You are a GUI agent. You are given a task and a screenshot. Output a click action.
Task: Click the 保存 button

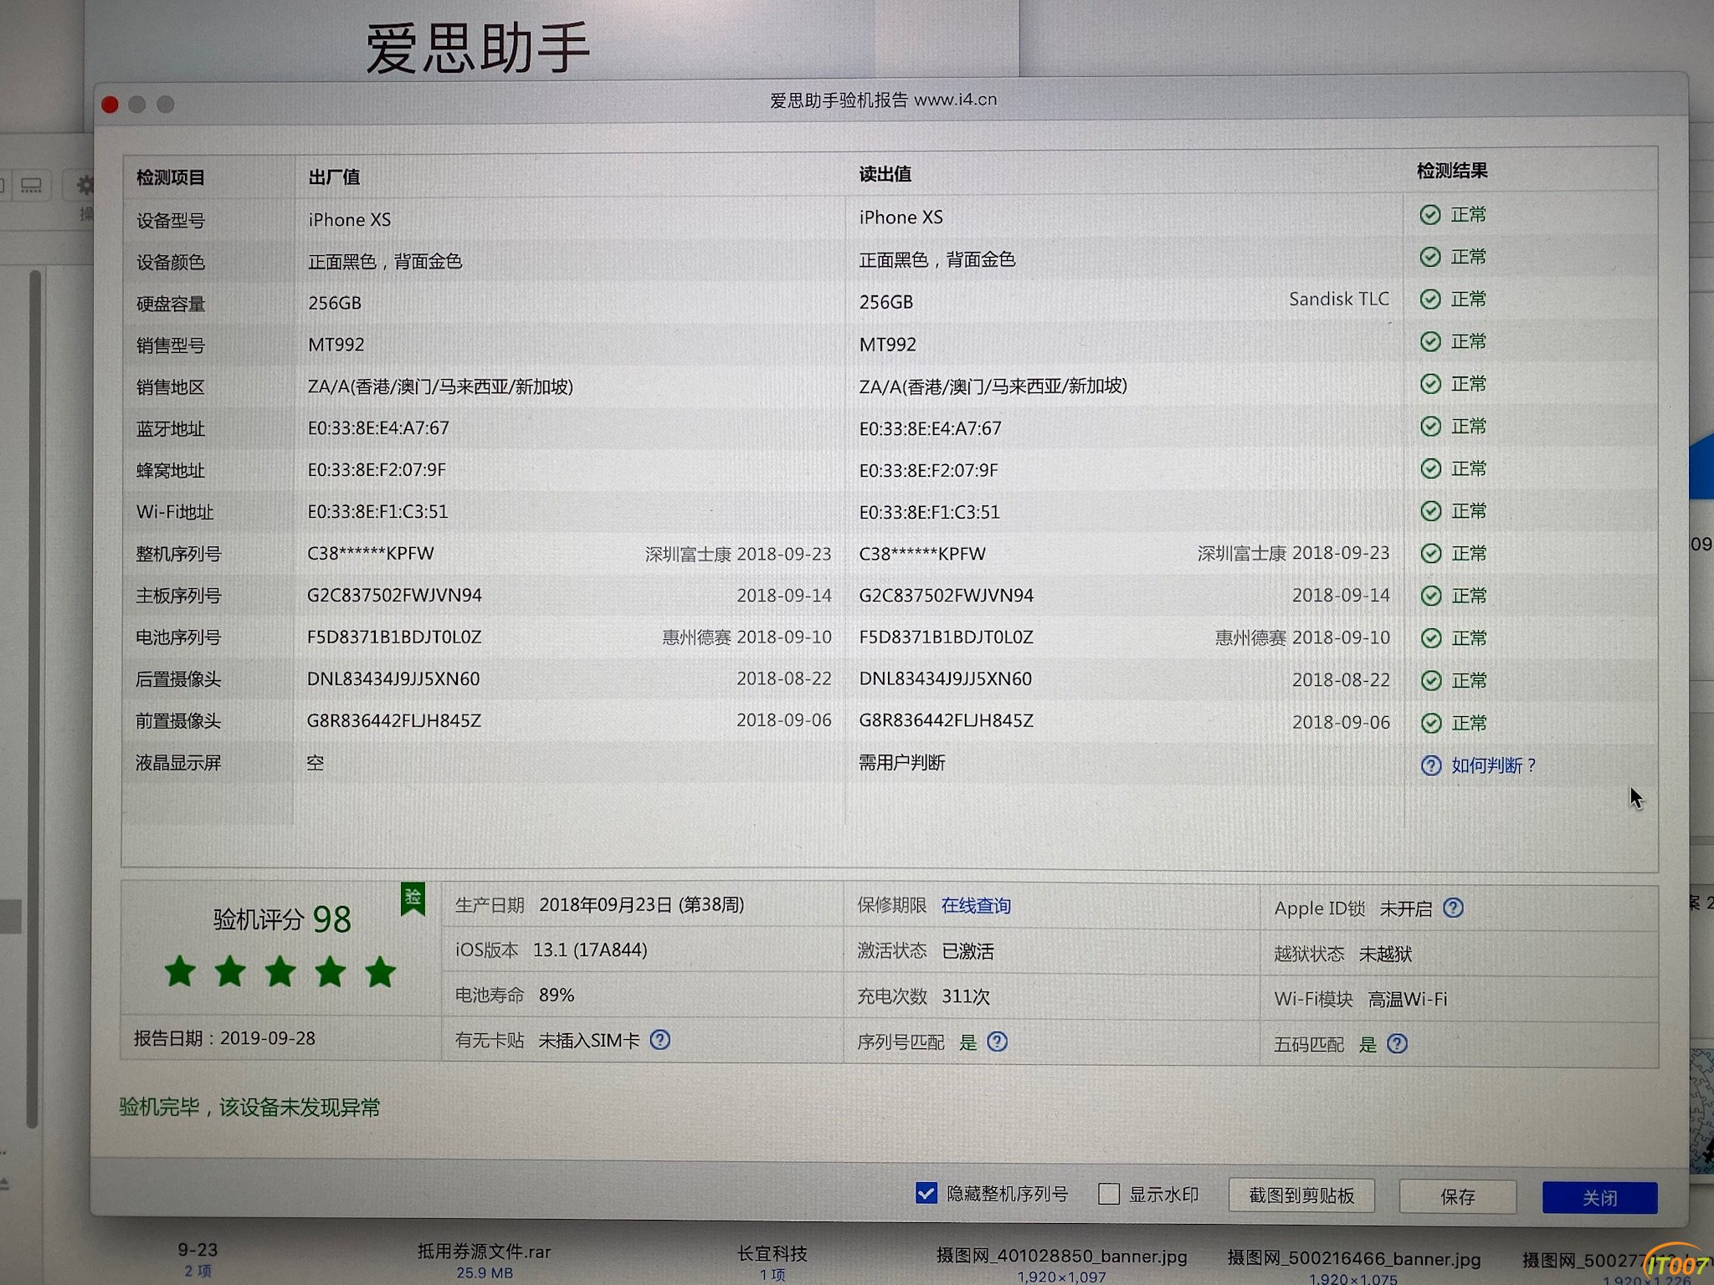click(1457, 1197)
